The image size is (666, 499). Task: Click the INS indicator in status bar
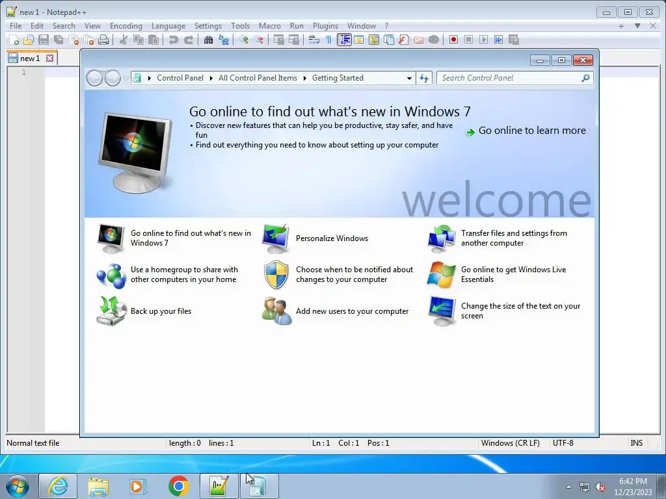636,443
